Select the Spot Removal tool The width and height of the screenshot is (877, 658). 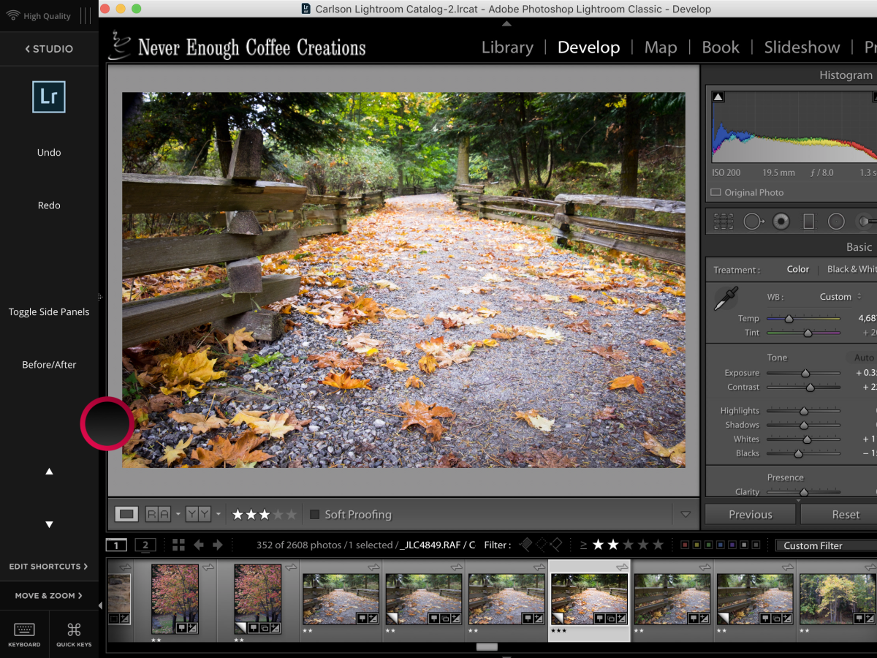coord(753,222)
